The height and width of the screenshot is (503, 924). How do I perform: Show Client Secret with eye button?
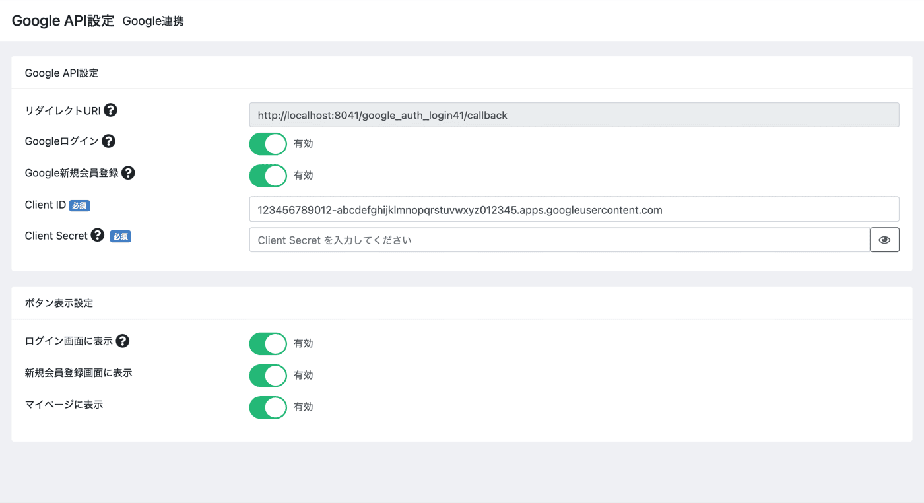[x=884, y=240]
